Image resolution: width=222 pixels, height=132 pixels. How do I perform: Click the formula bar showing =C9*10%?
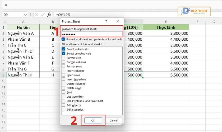[106, 15]
